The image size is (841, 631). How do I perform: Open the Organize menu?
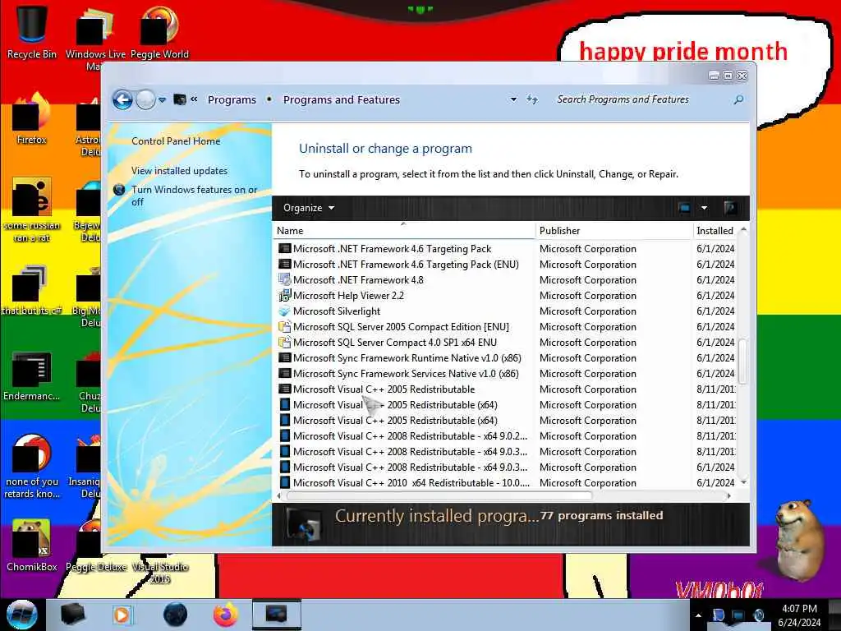point(309,208)
